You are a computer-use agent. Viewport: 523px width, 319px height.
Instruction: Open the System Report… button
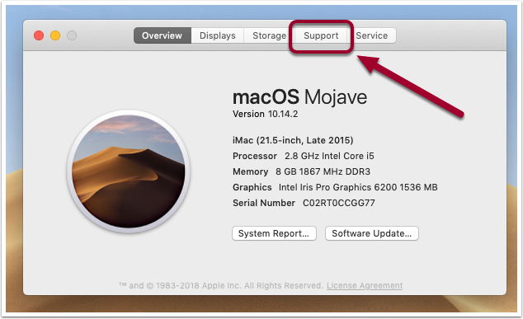(274, 233)
